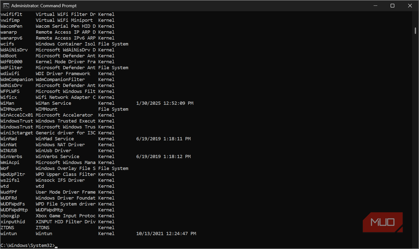Click the WacomPen module name
The width and height of the screenshot is (419, 249).
(x=11, y=26)
